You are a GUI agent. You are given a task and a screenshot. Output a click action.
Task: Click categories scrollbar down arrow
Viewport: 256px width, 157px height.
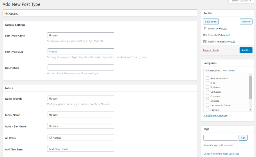point(250,110)
